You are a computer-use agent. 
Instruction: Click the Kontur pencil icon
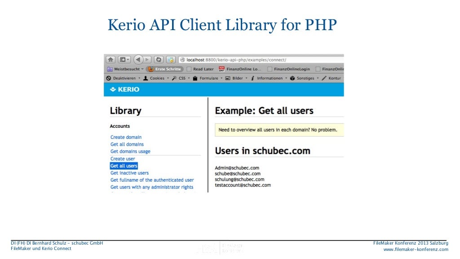tap(324, 78)
